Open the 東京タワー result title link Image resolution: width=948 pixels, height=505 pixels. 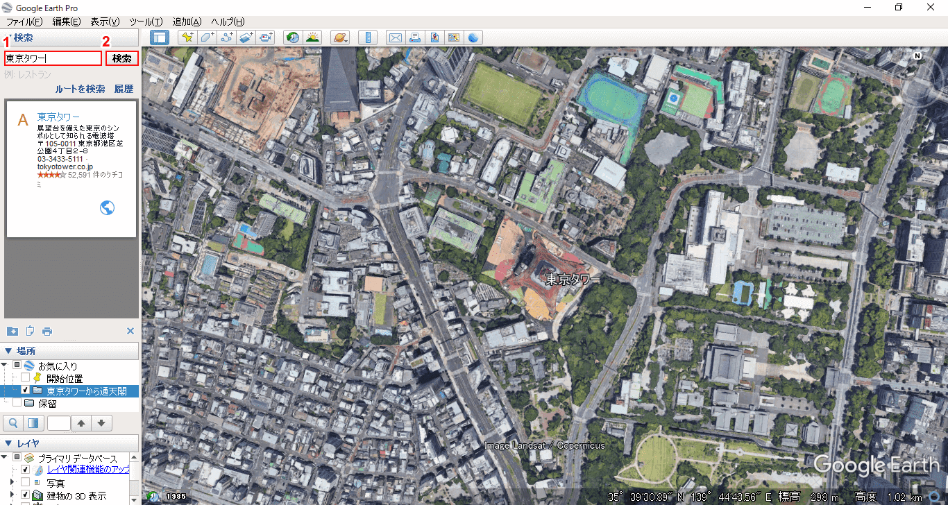pos(58,117)
